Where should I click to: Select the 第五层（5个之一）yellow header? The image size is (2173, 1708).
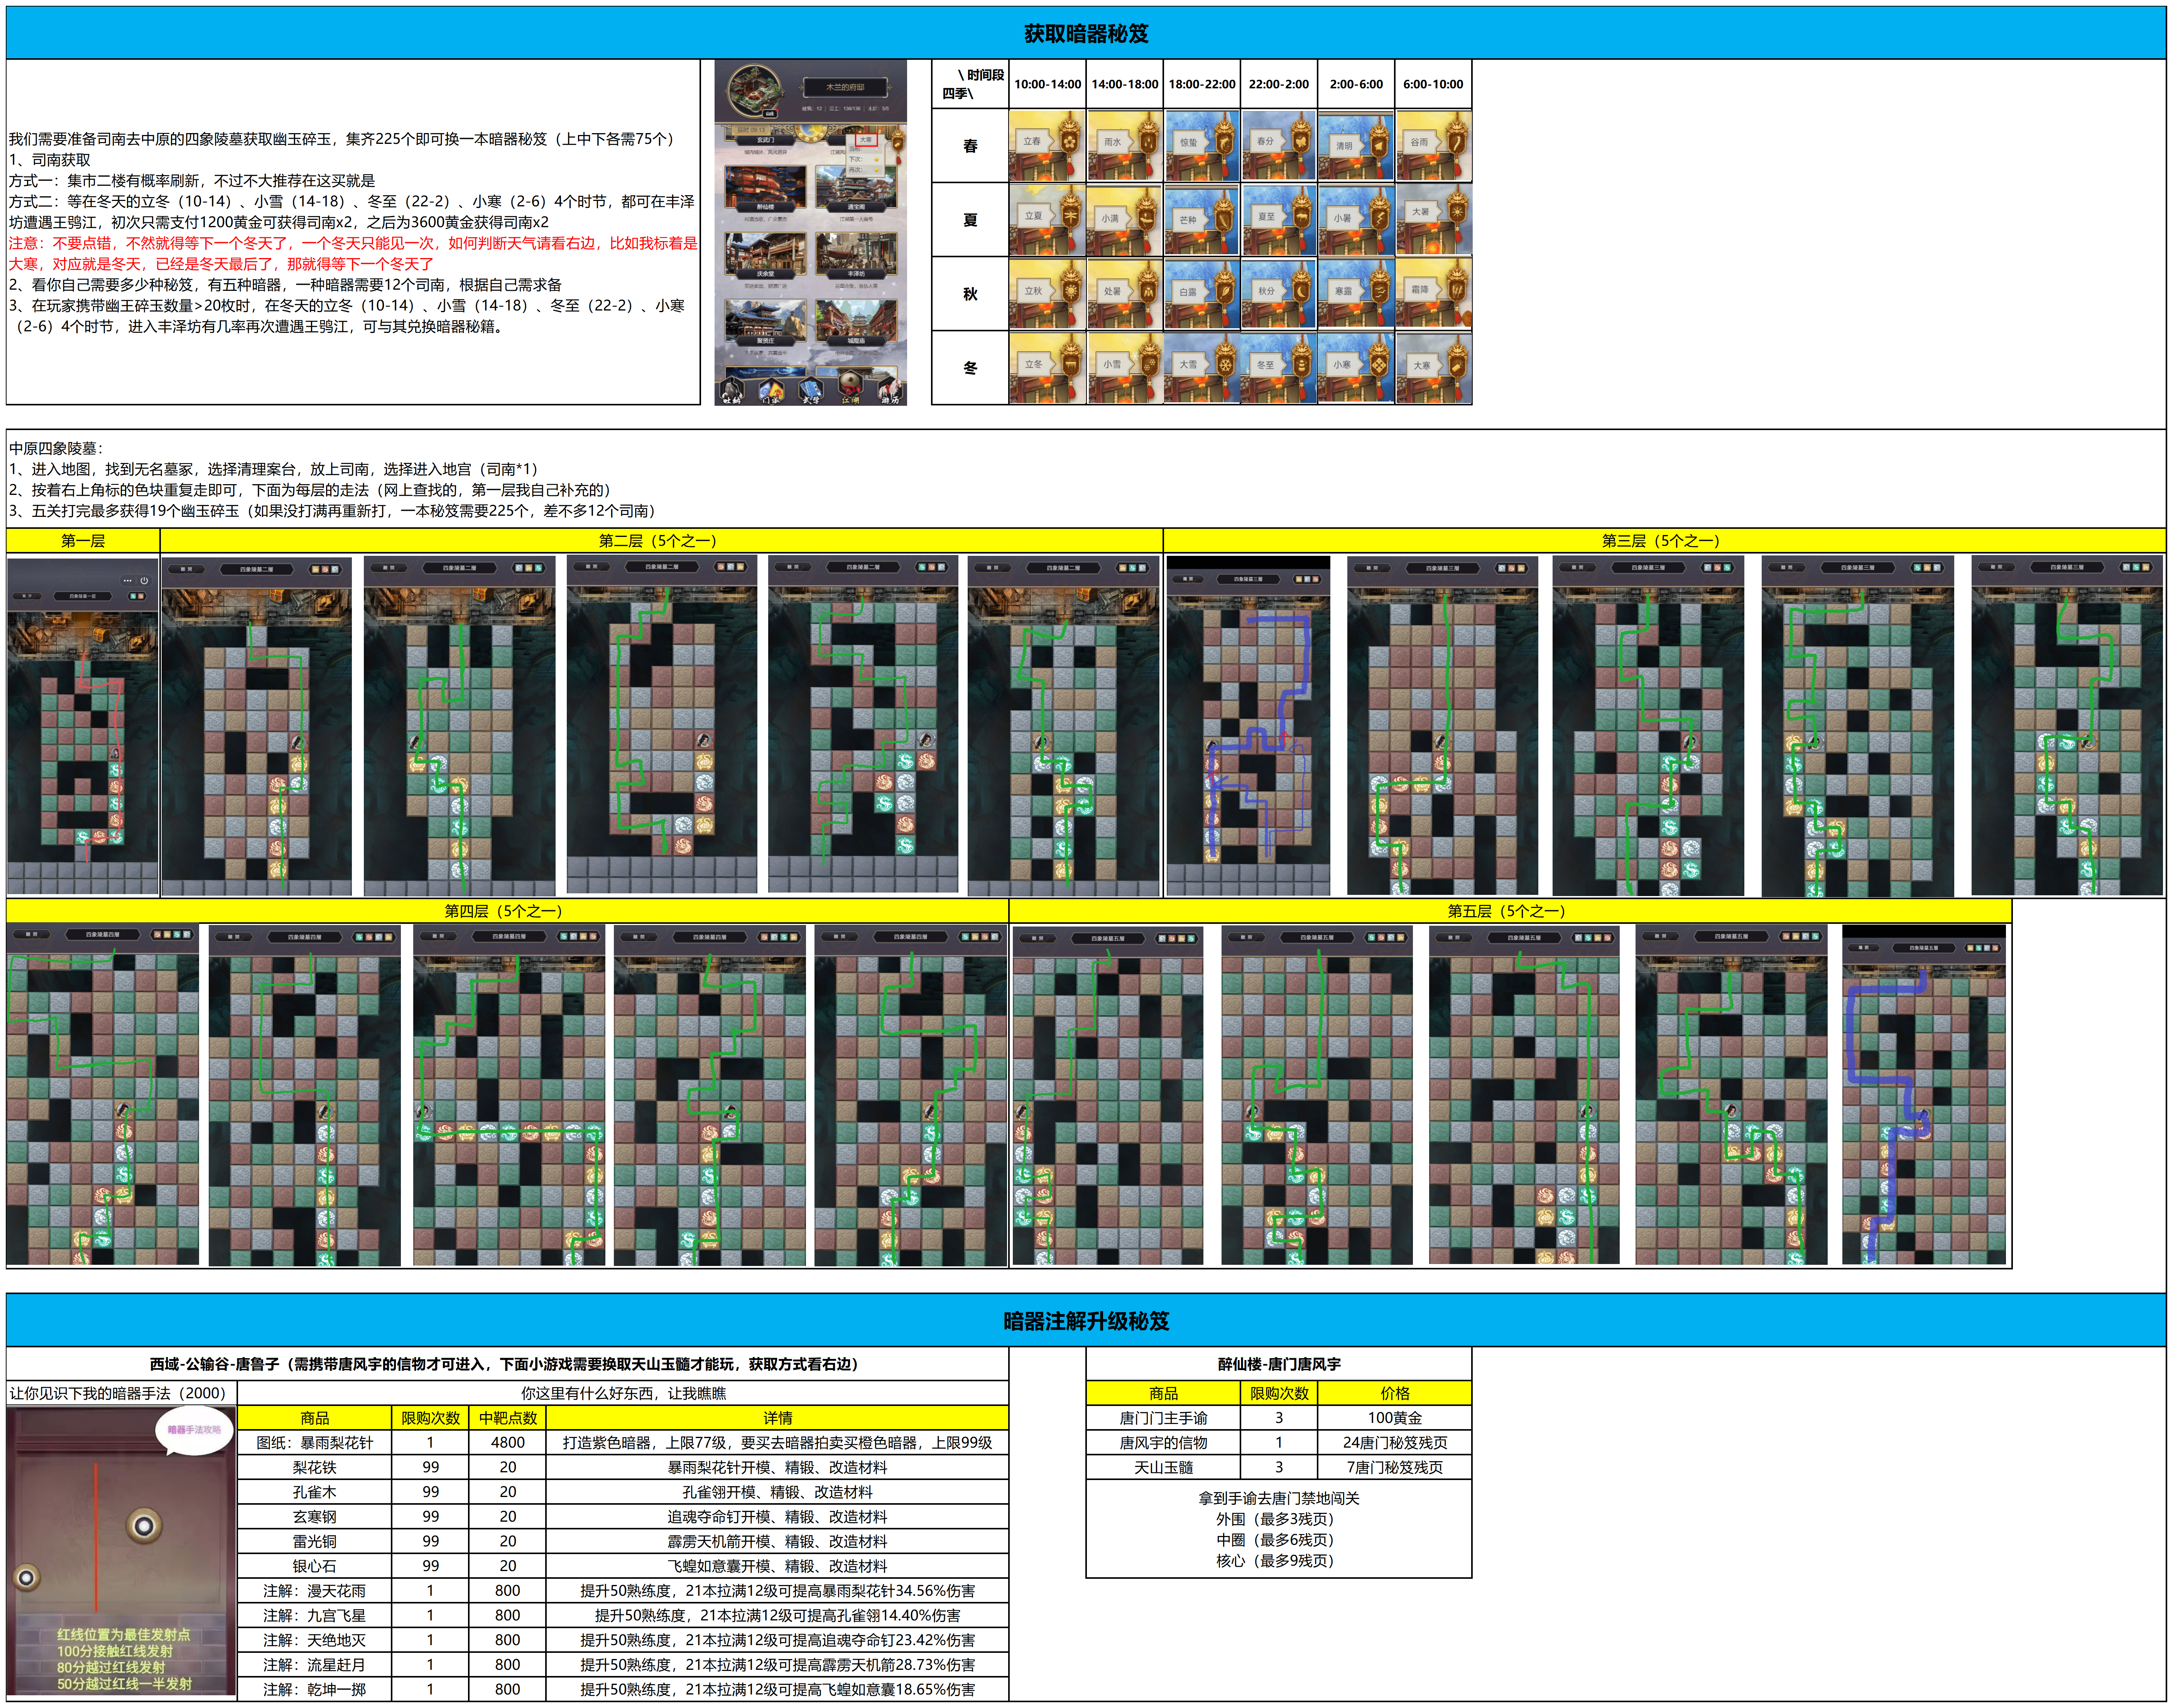[x=1510, y=911]
